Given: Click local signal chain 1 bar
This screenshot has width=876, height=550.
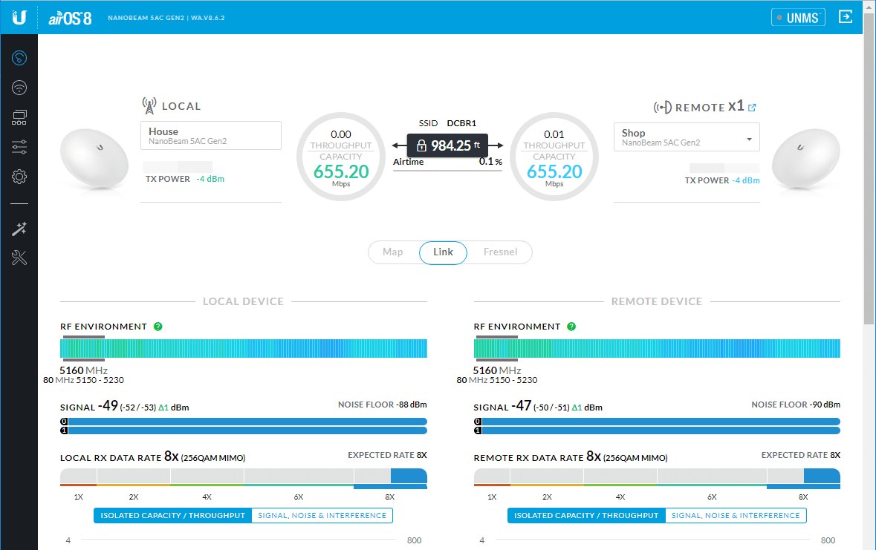Looking at the screenshot, I should pyautogui.click(x=244, y=430).
